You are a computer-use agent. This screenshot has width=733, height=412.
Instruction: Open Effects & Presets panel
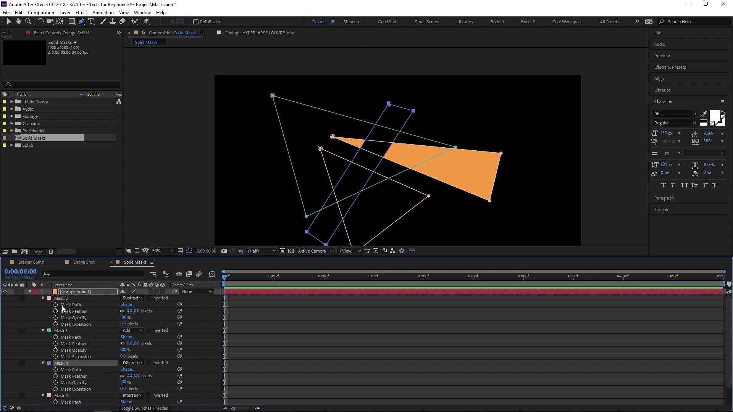pyautogui.click(x=670, y=67)
